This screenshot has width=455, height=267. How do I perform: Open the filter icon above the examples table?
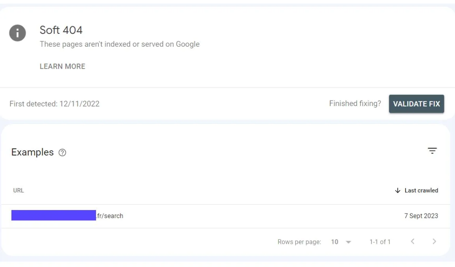pyautogui.click(x=432, y=151)
